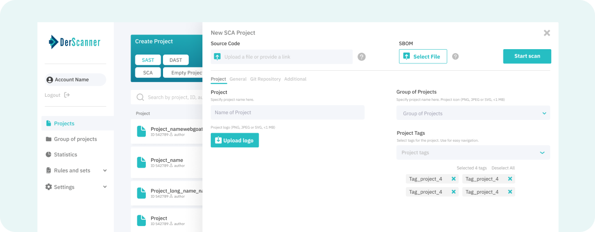Switch to the General tab
Screen dimensions: 595x232
pyautogui.click(x=238, y=79)
